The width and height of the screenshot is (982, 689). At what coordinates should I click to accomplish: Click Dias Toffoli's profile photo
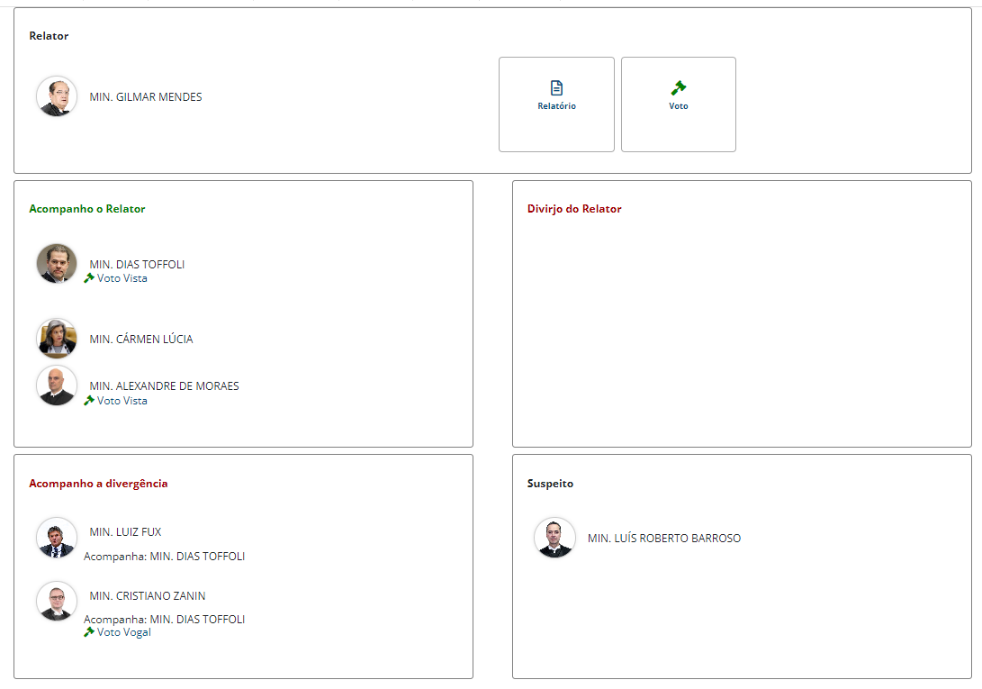(57, 264)
